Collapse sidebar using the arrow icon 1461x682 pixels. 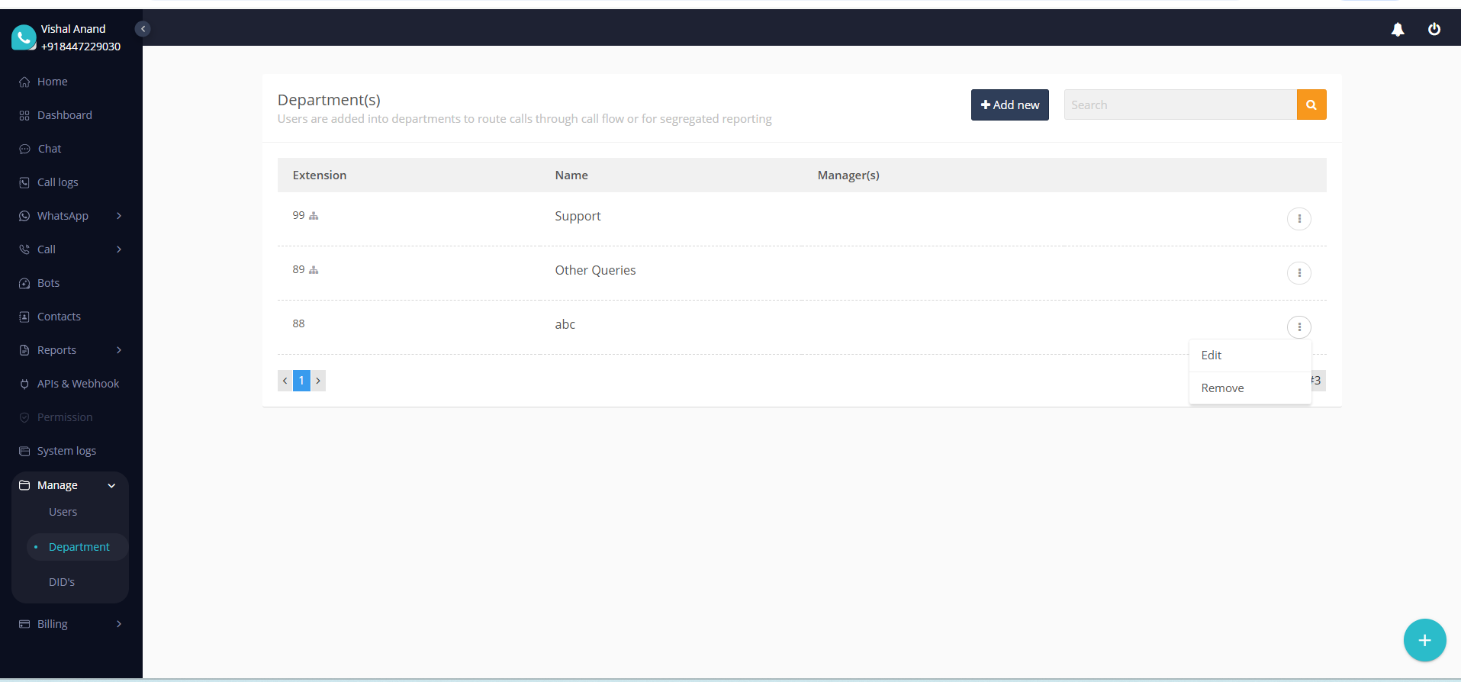[x=143, y=29]
